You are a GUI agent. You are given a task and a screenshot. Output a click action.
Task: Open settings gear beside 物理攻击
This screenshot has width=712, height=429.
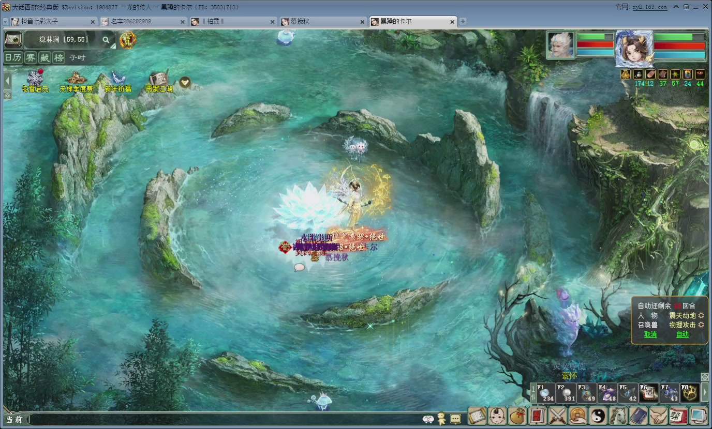[701, 325]
